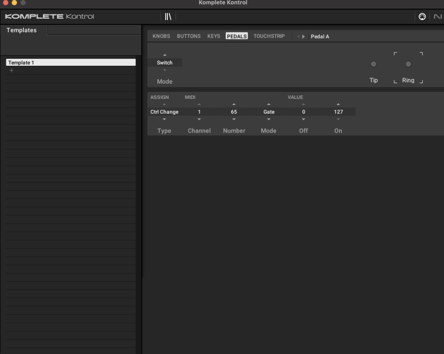444x354 pixels.
Task: Open the Ctrl Change type dropdown
Action: coord(164,112)
